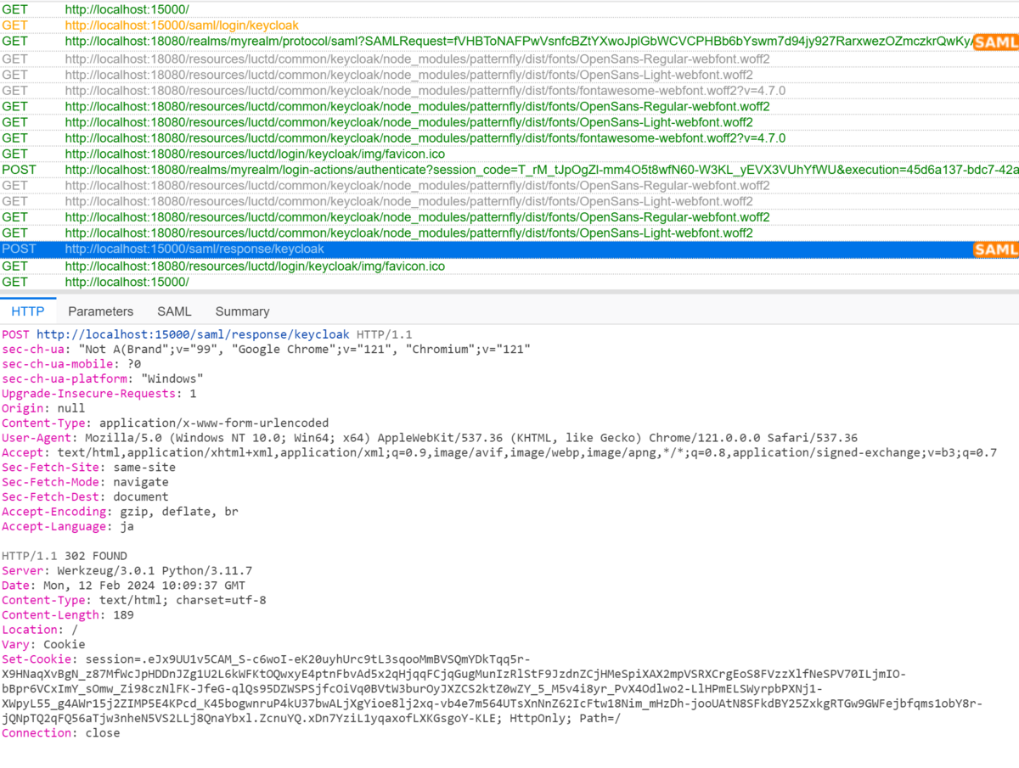Switch to the Summary tab
The height and width of the screenshot is (768, 1019).
(x=242, y=311)
